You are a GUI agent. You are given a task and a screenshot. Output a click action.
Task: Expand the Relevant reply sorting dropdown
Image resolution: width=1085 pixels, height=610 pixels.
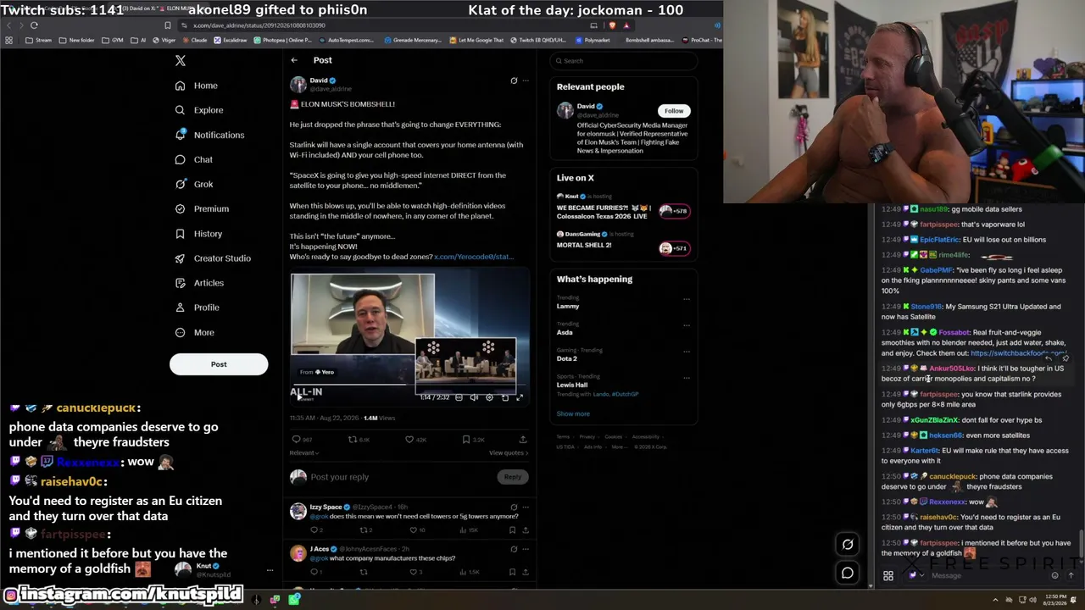[x=303, y=453]
